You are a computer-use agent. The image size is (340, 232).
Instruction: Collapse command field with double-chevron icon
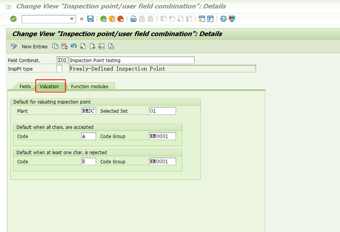coord(82,19)
